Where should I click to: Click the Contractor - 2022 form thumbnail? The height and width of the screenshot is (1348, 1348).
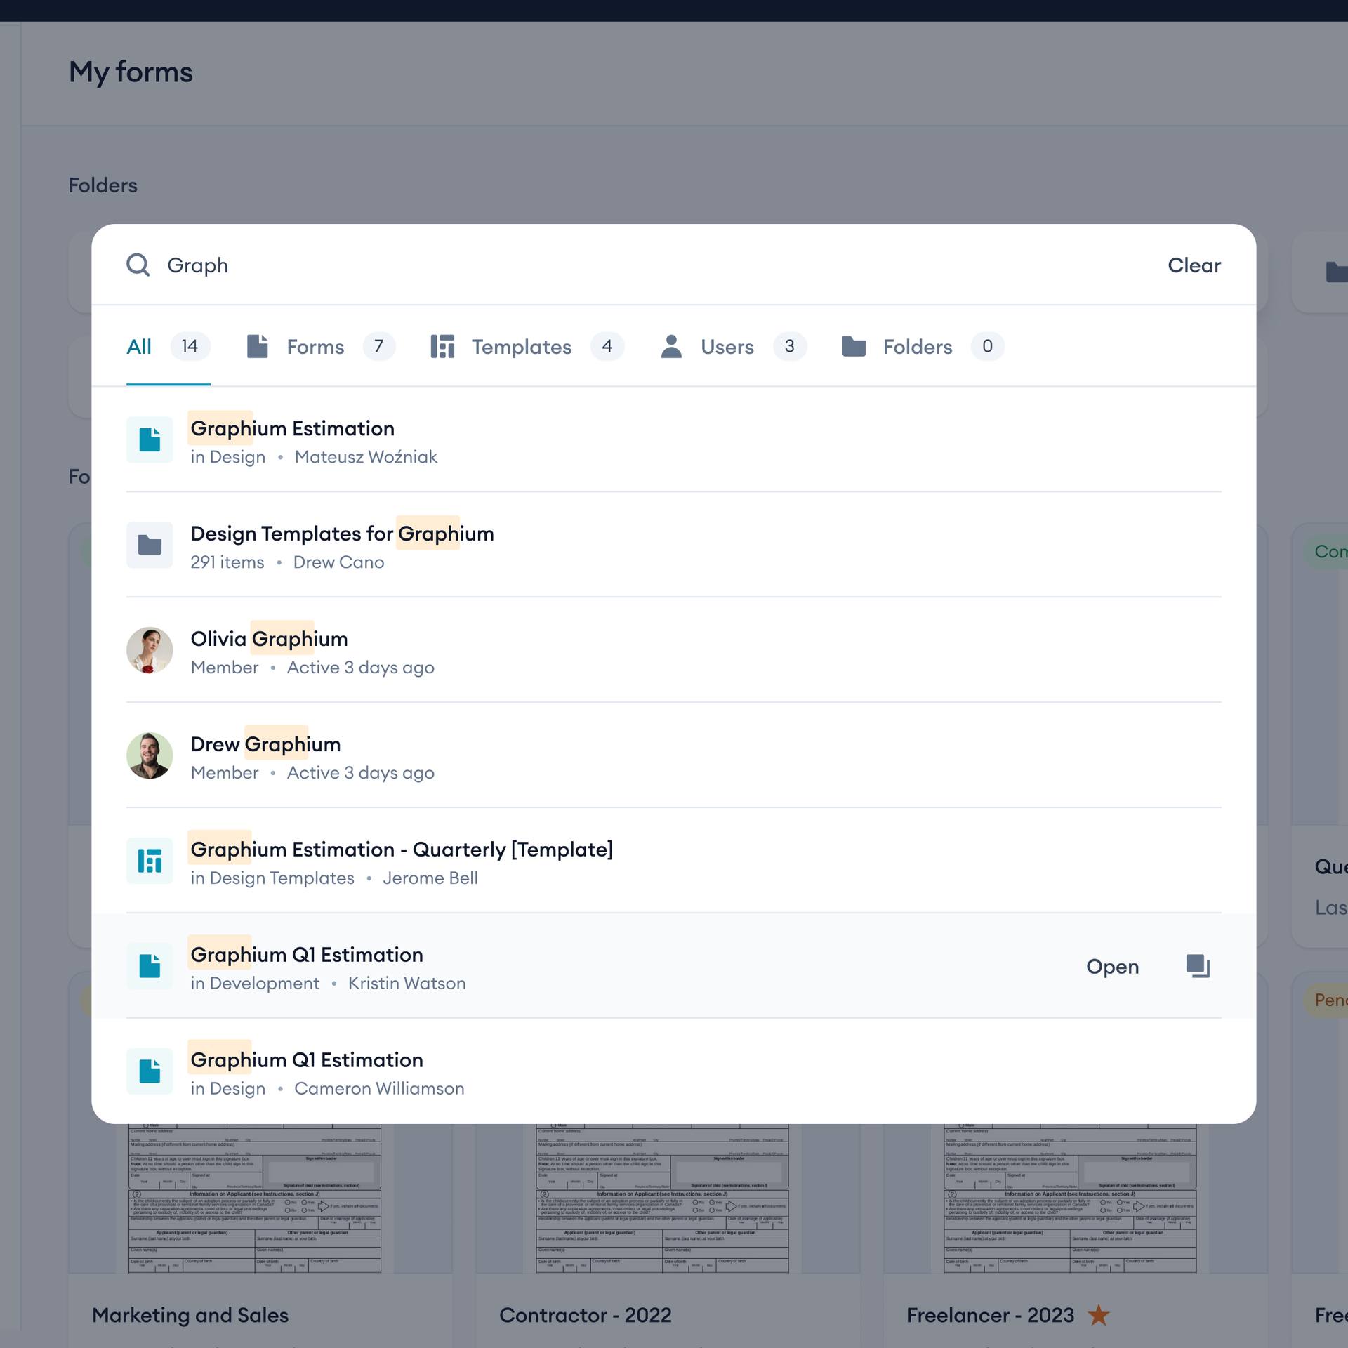pos(662,1198)
